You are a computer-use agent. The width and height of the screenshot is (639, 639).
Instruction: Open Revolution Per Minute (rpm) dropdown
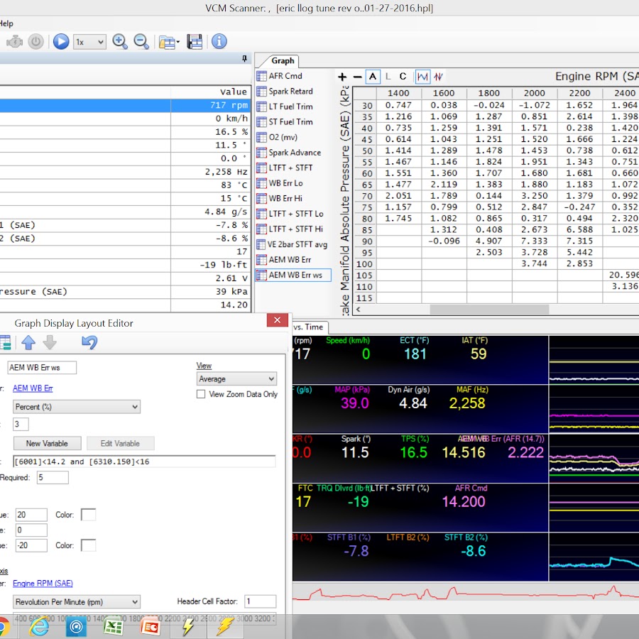pos(77,602)
